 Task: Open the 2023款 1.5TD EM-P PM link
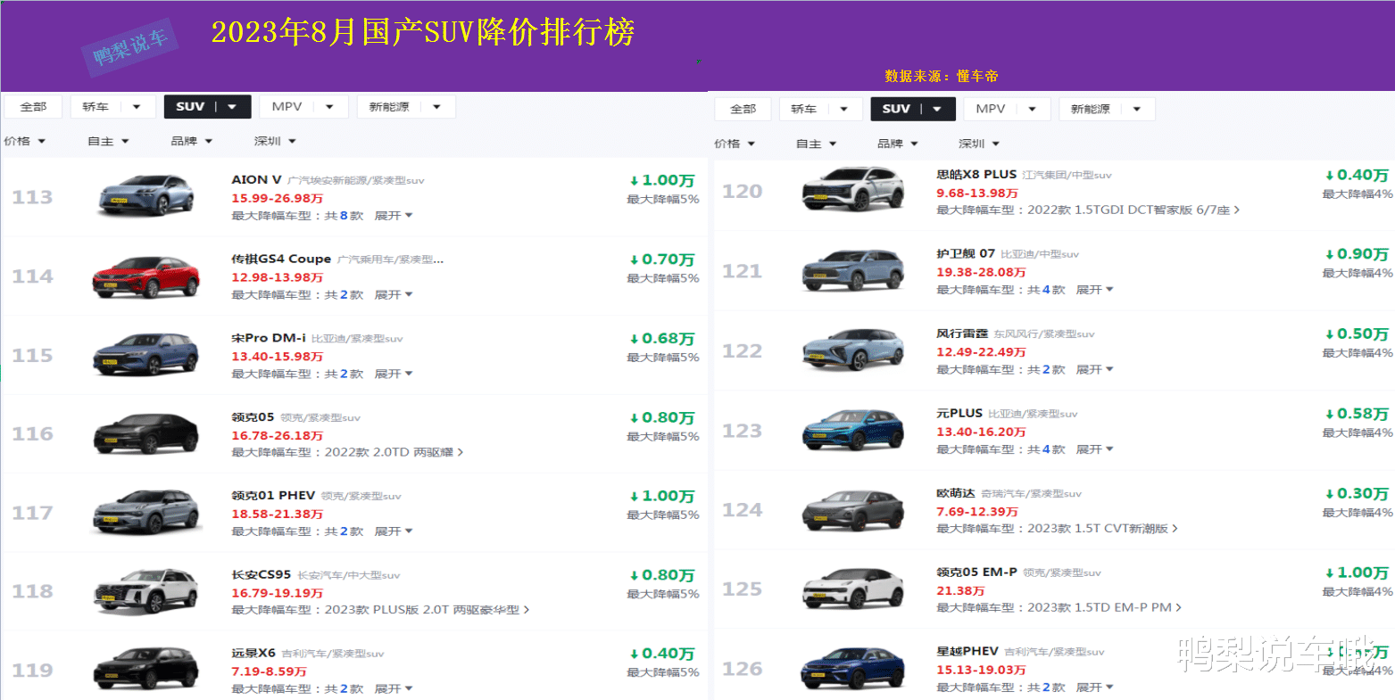[1105, 608]
